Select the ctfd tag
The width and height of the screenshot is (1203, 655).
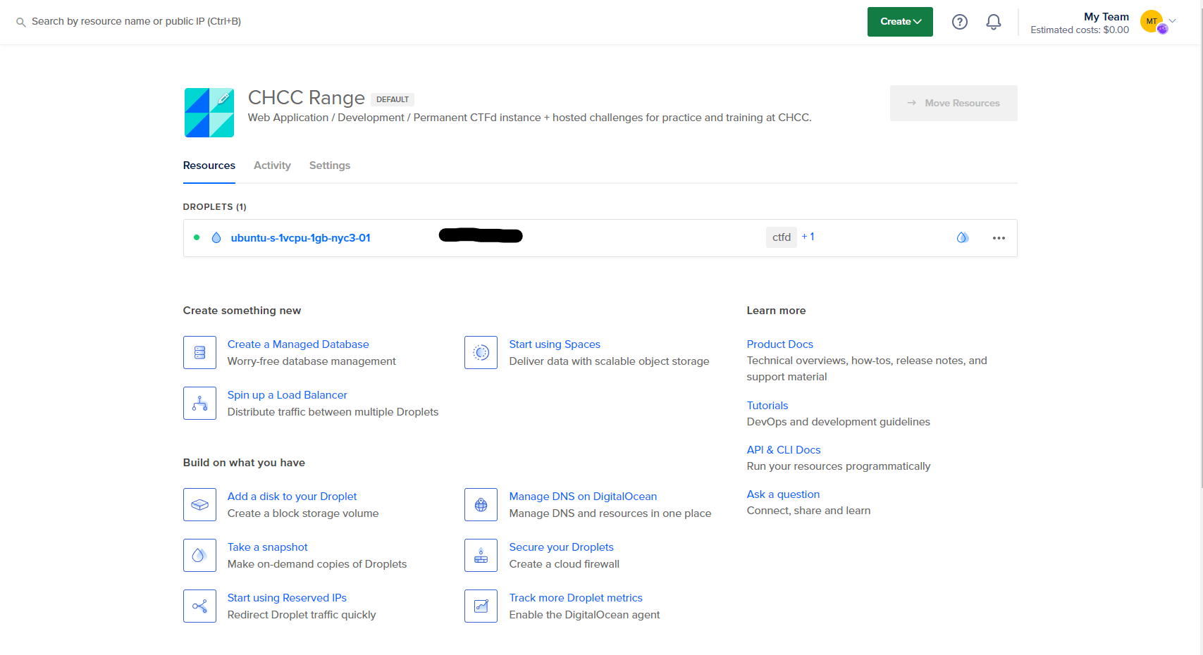782,237
